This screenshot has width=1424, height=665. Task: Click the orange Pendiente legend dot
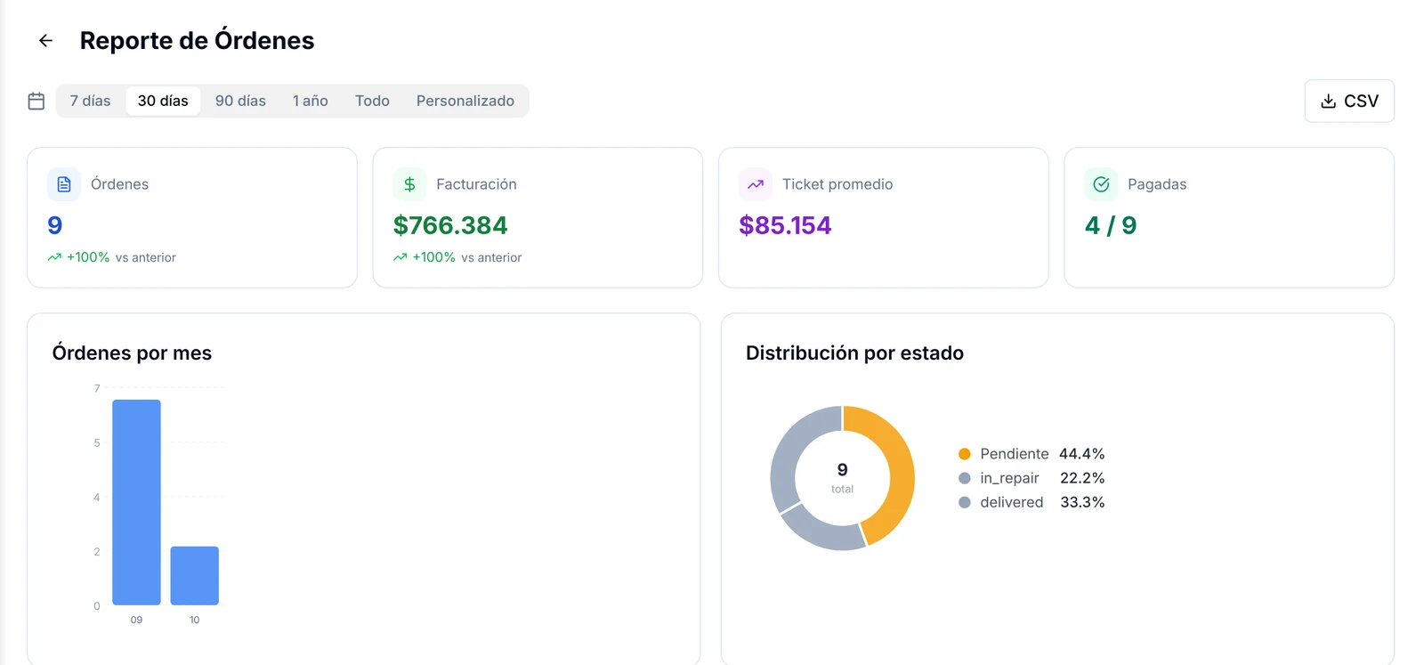click(x=964, y=454)
